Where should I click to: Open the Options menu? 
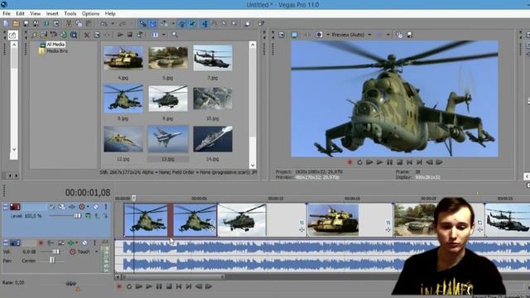pos(90,13)
